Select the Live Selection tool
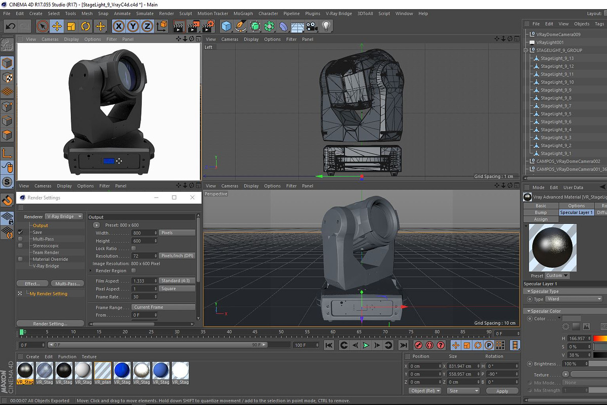The width and height of the screenshot is (607, 405). click(42, 26)
